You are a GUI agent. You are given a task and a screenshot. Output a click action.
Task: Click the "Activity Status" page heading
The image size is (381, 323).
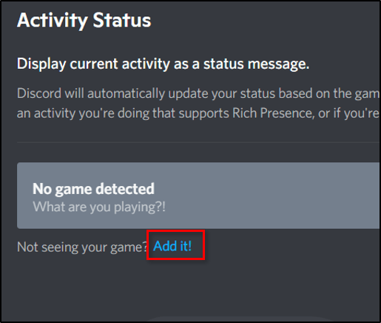(84, 21)
